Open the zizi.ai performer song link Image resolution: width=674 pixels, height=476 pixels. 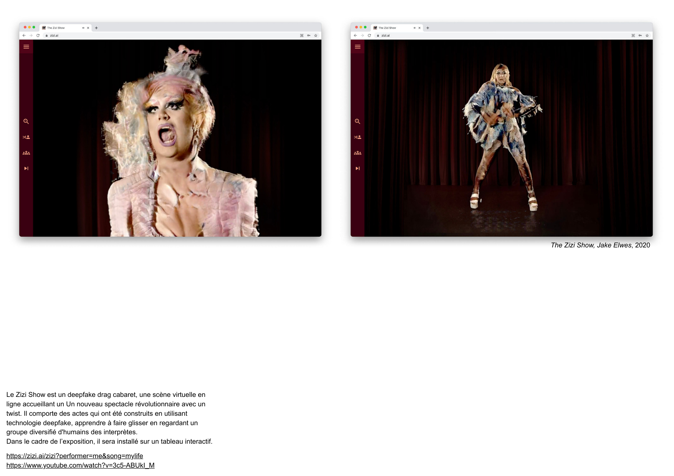pyautogui.click(x=74, y=456)
